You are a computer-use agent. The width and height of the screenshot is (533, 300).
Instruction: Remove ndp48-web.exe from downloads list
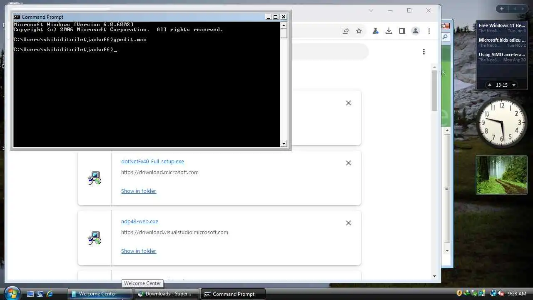click(x=349, y=223)
